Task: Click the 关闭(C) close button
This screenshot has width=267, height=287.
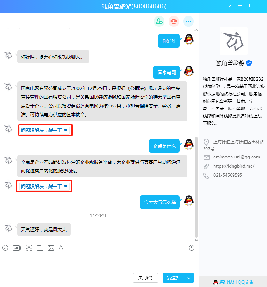Action: coord(145,278)
